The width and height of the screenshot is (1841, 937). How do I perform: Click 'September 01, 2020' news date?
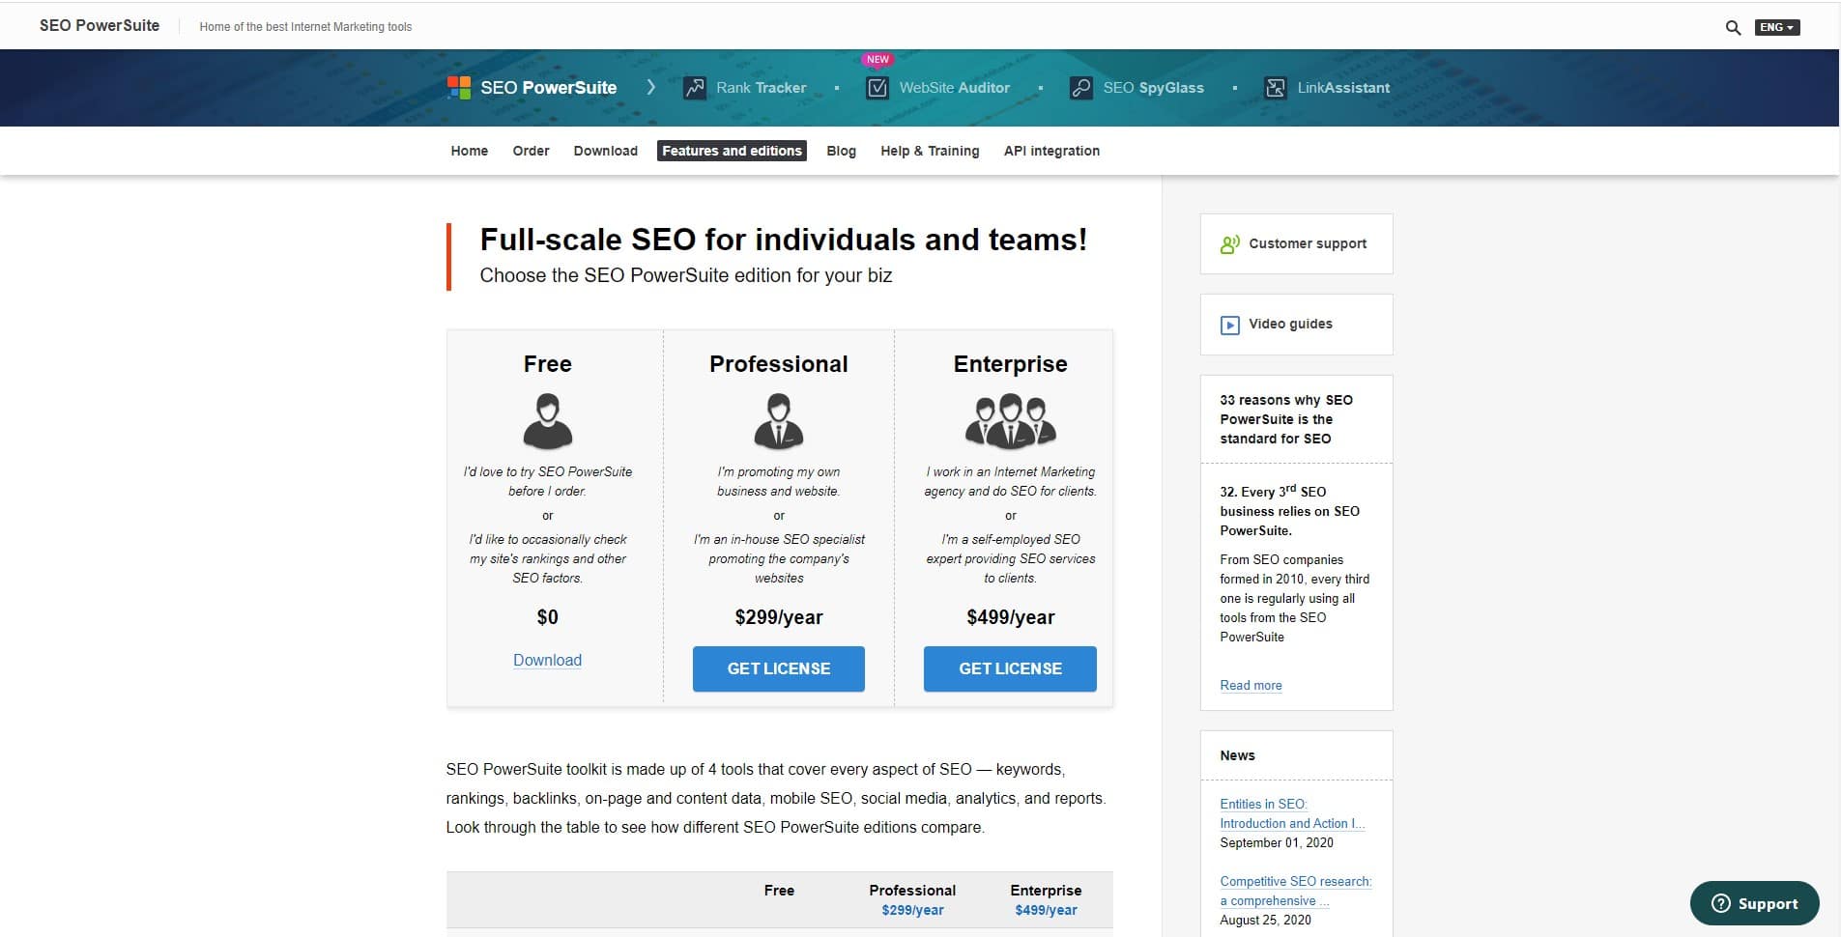coord(1277,842)
